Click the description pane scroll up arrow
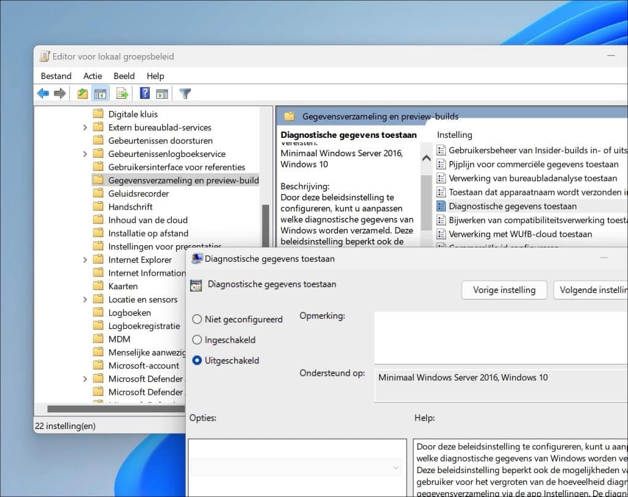The image size is (628, 497). (x=426, y=159)
